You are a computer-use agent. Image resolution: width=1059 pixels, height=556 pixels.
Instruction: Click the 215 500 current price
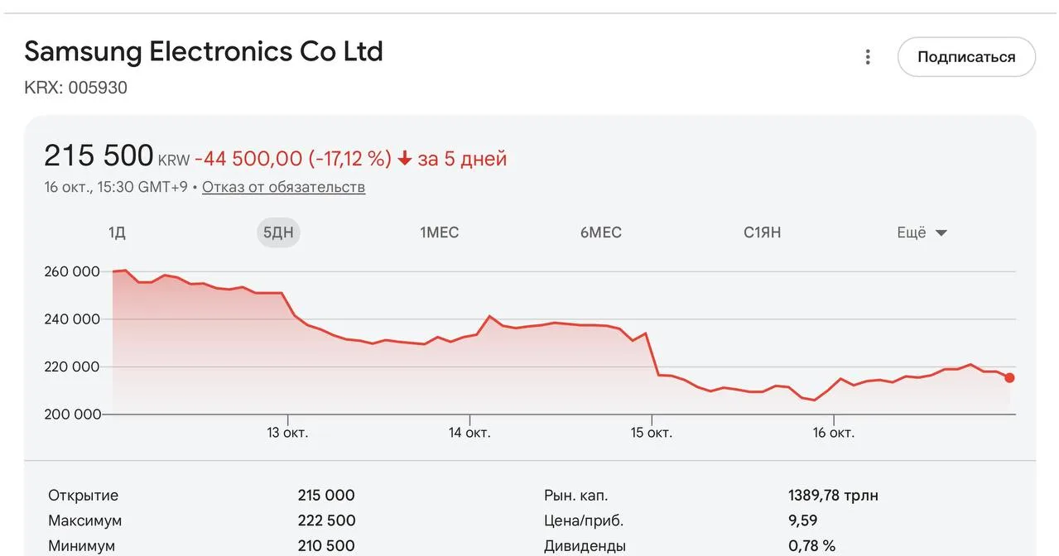coord(99,156)
